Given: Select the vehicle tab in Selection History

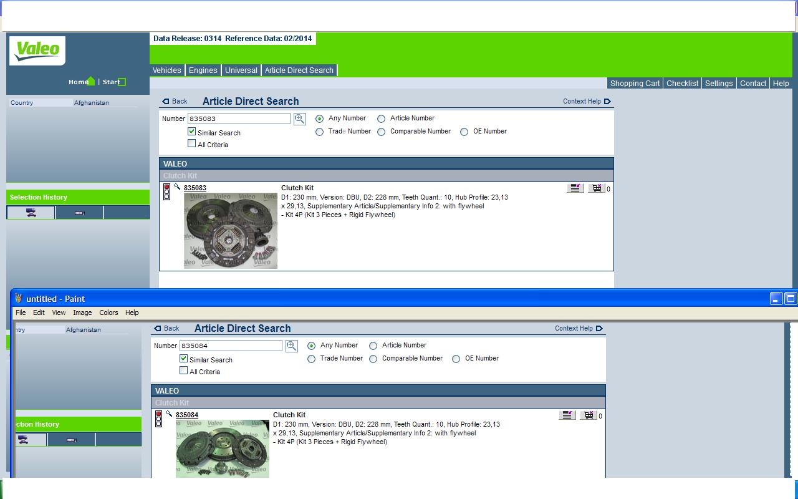Looking at the screenshot, I should [x=31, y=213].
